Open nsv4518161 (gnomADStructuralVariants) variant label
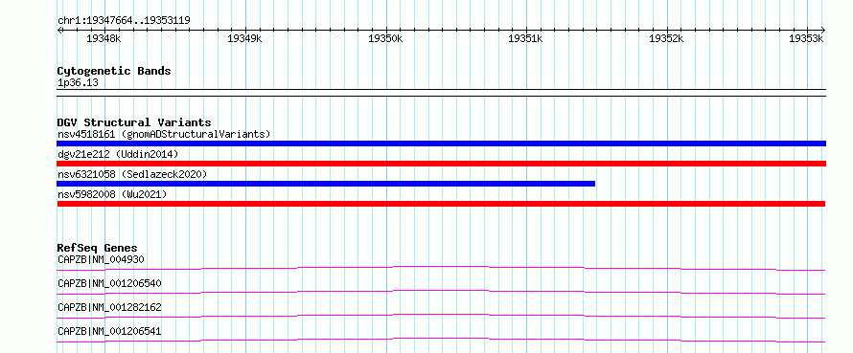This screenshot has width=853, height=353. (164, 134)
